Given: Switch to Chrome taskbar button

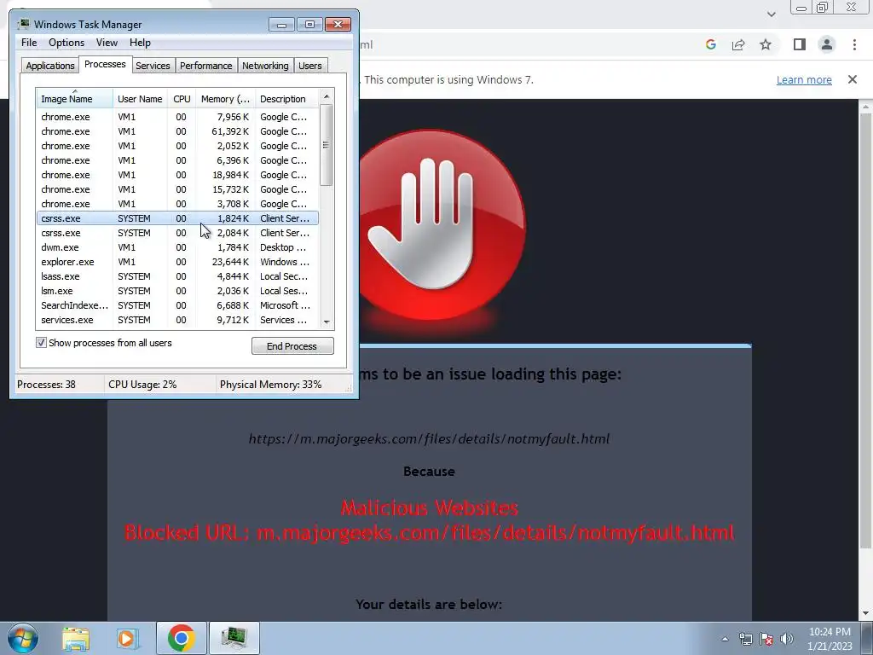Looking at the screenshot, I should [x=181, y=638].
